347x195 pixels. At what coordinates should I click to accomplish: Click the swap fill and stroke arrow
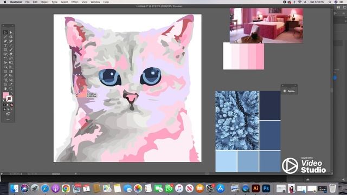[12, 93]
